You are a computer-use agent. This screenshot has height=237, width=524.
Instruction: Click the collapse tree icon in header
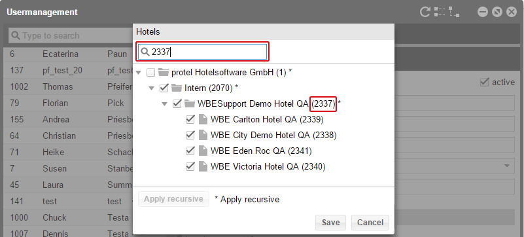point(454,12)
